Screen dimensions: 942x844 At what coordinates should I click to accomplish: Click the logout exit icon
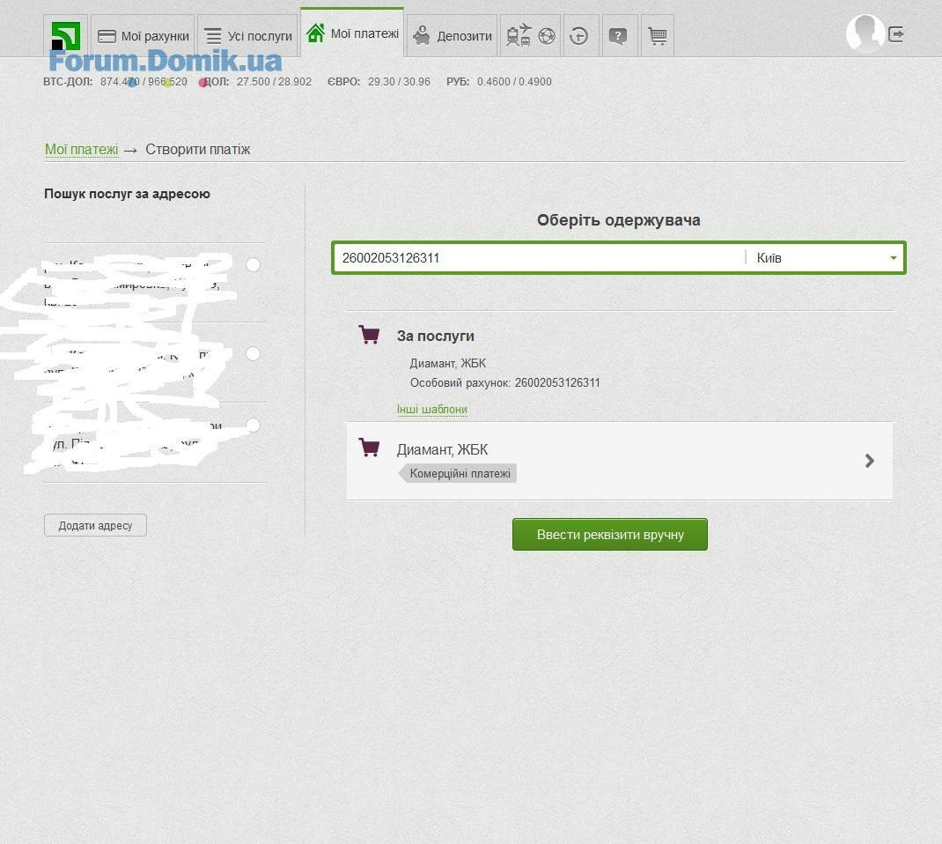[x=896, y=34]
